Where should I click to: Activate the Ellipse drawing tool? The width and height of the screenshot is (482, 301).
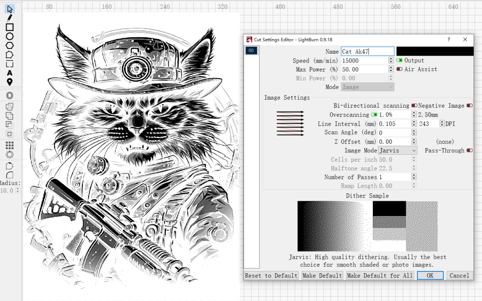9,37
